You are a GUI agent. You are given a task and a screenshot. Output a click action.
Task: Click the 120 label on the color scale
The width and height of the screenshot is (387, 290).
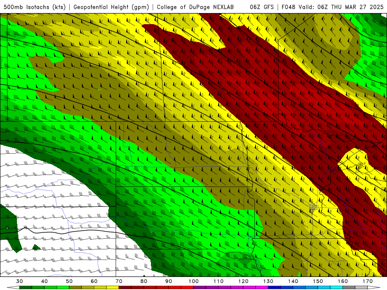tap(243, 281)
